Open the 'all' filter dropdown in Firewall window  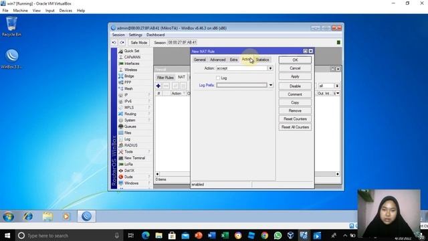pyautogui.click(x=337, y=86)
